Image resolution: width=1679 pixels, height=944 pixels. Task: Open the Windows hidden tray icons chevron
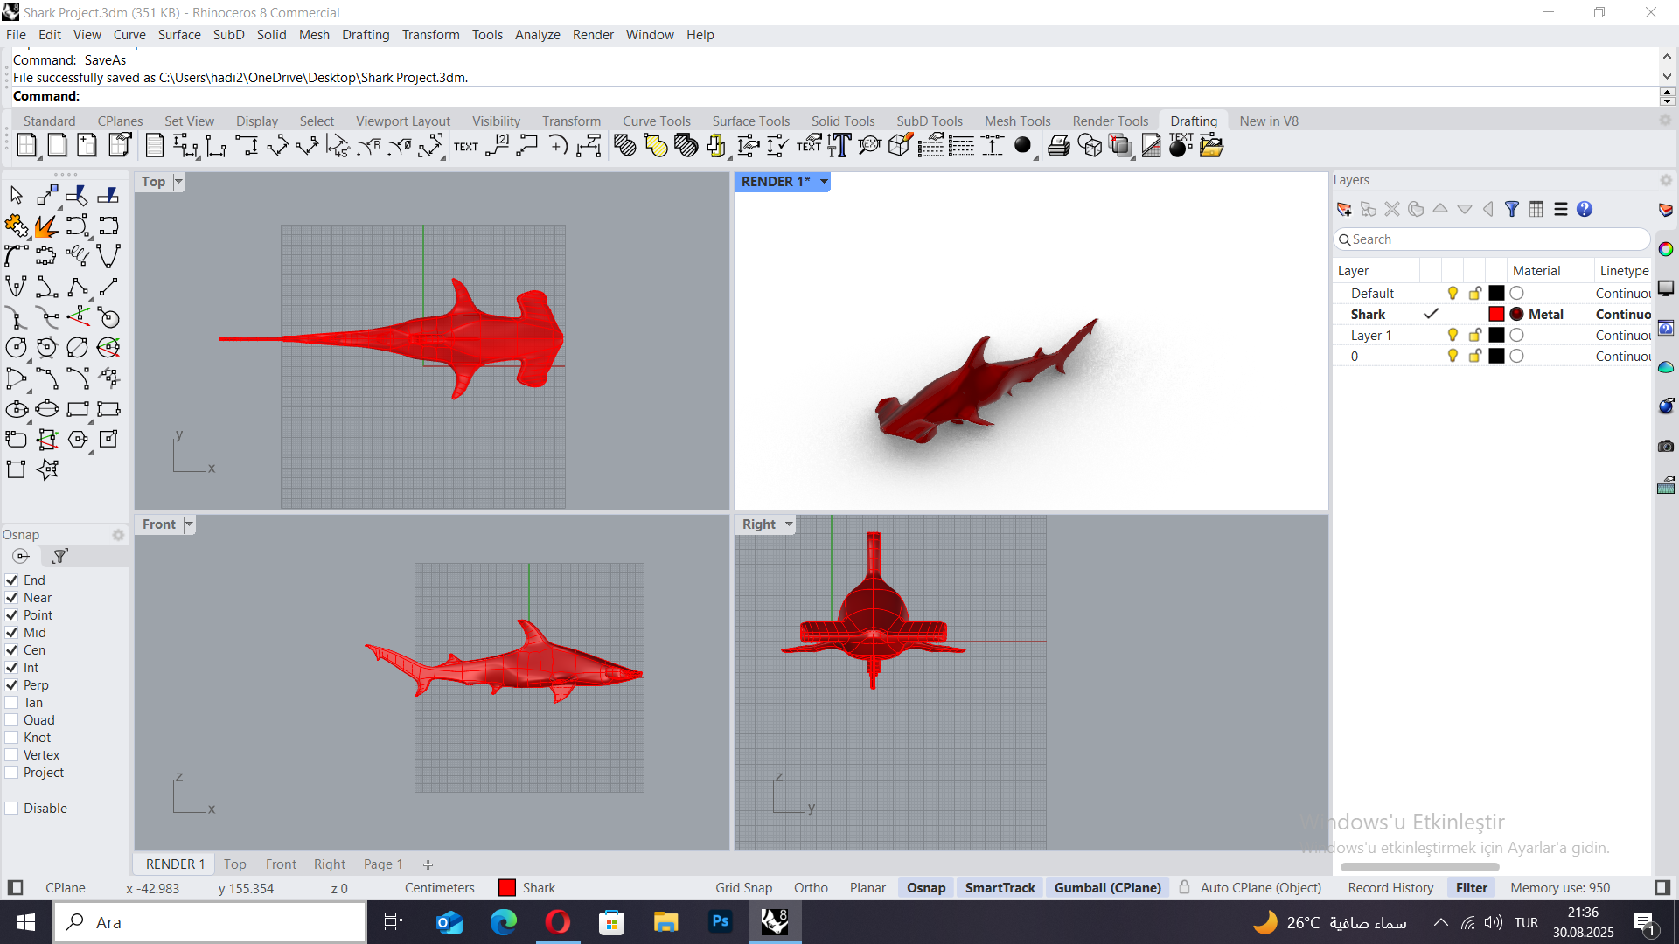click(x=1441, y=923)
